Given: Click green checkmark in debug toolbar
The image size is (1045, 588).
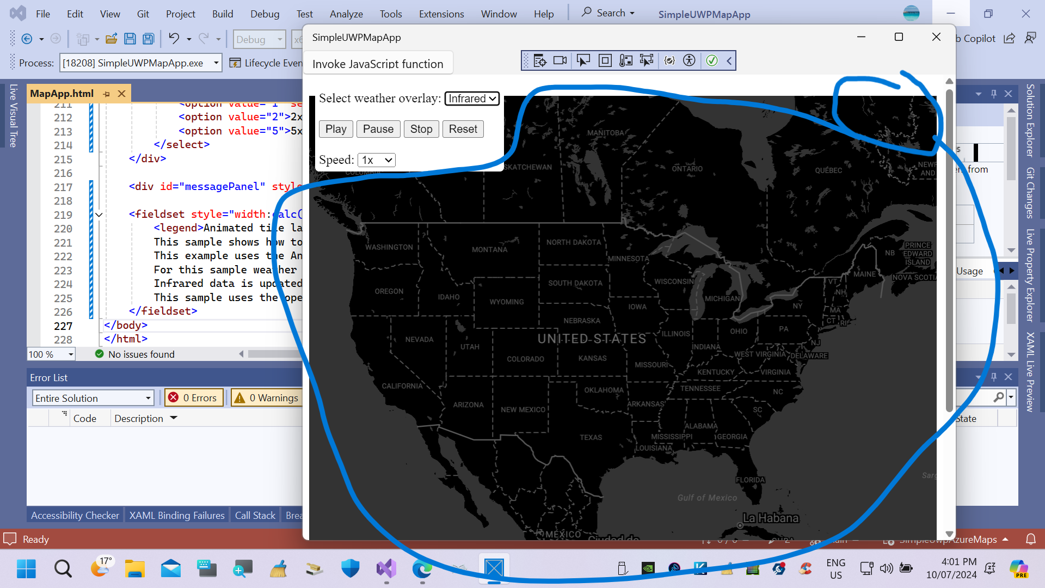Looking at the screenshot, I should (712, 60).
